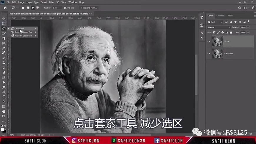Select the Healing Brush tool
The image size is (256, 144).
pyautogui.click(x=4, y=53)
